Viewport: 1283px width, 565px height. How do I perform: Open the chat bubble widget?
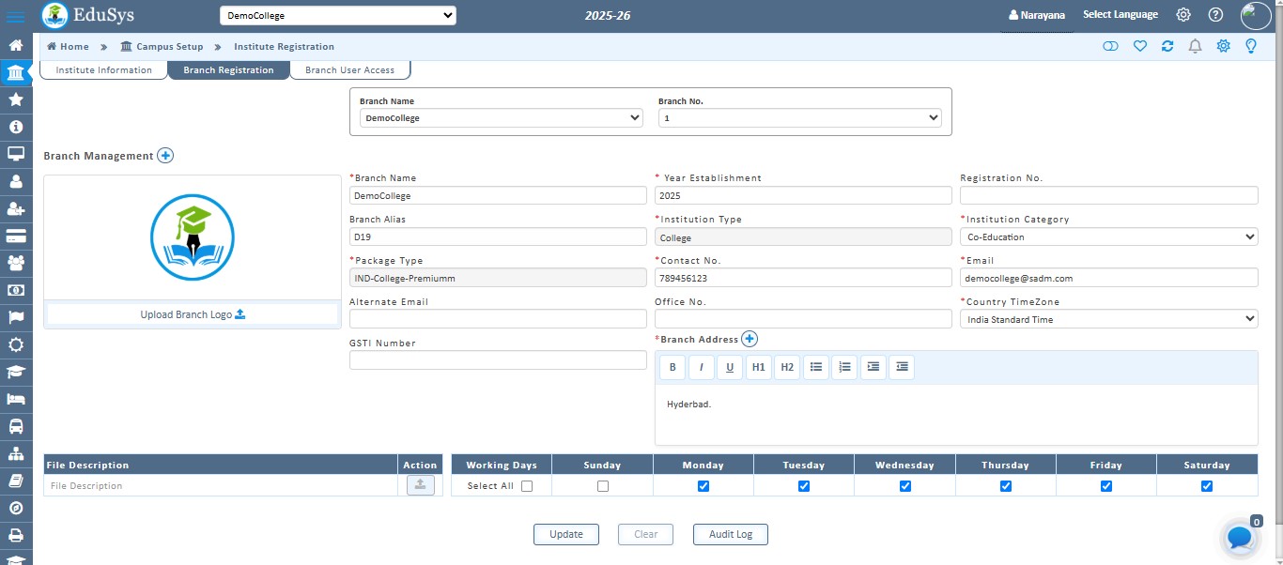click(1239, 538)
